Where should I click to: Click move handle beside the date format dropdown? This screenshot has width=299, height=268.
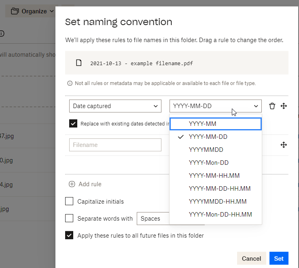coord(284,106)
